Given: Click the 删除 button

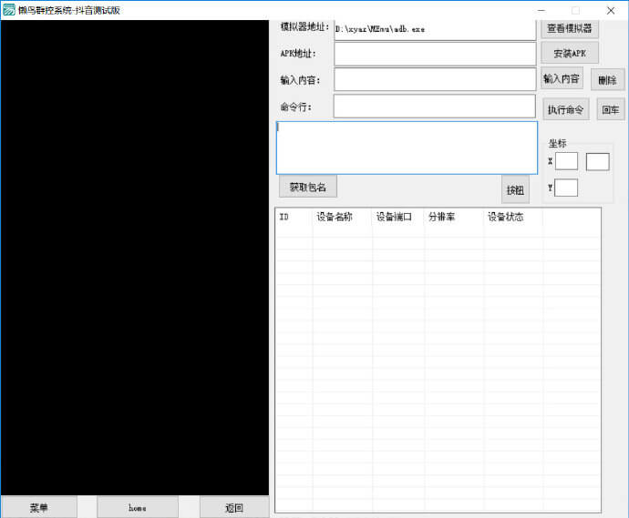Looking at the screenshot, I should click(607, 80).
